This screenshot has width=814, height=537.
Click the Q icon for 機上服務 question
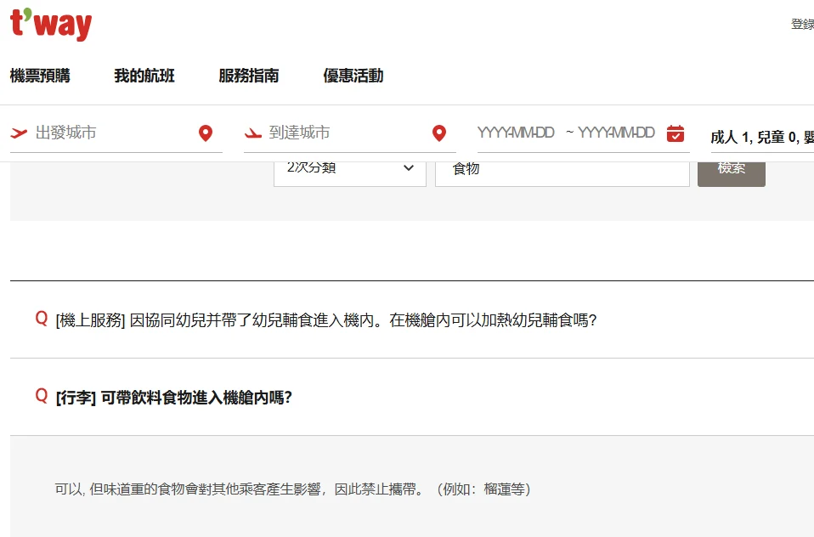[x=42, y=319]
